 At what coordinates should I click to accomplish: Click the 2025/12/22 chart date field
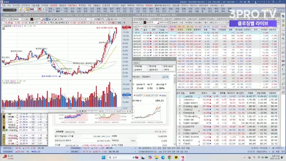(x=118, y=19)
